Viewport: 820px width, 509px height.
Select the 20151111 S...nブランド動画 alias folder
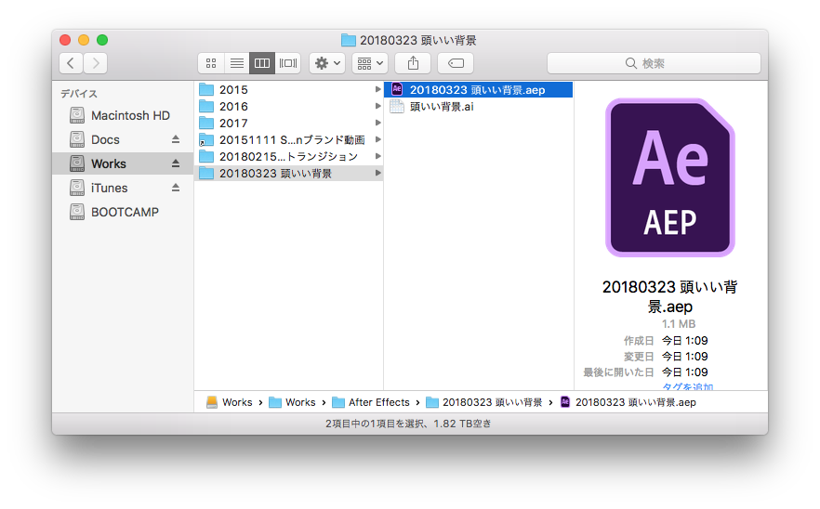[288, 140]
